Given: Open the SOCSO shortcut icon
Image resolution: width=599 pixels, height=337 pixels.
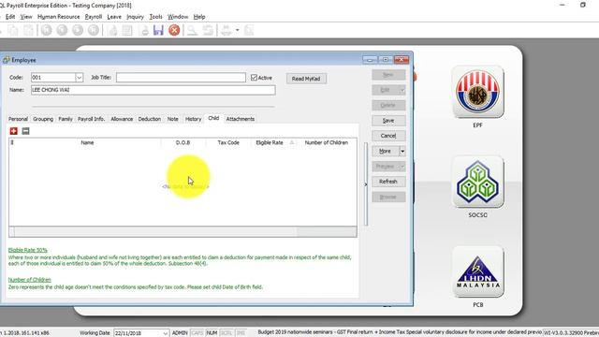Looking at the screenshot, I should (x=477, y=182).
